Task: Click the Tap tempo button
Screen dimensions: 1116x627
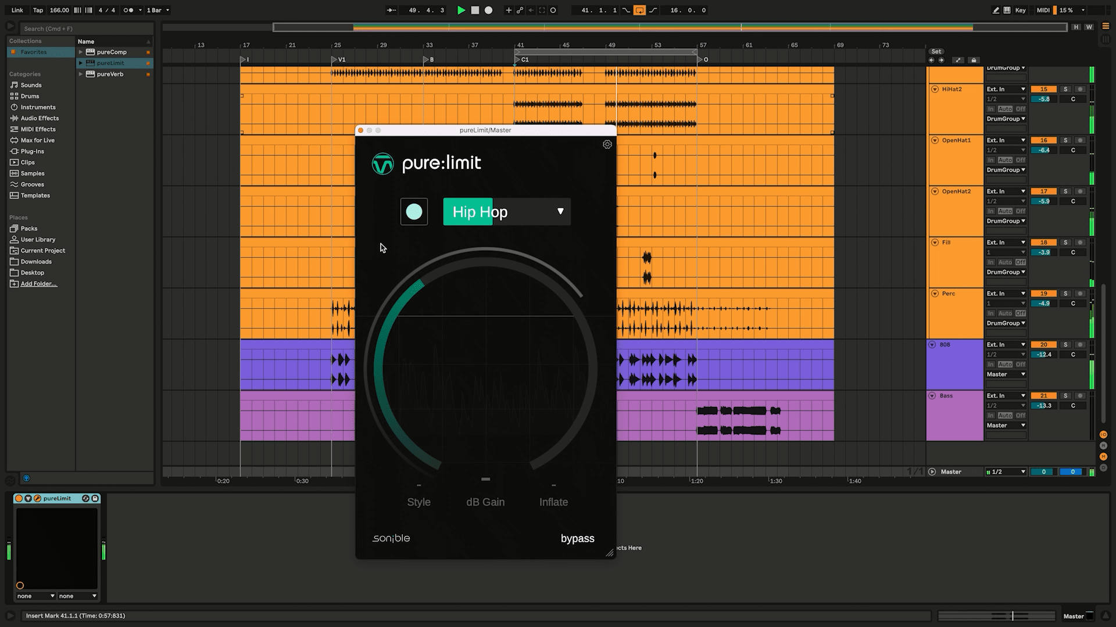Action: (37, 10)
